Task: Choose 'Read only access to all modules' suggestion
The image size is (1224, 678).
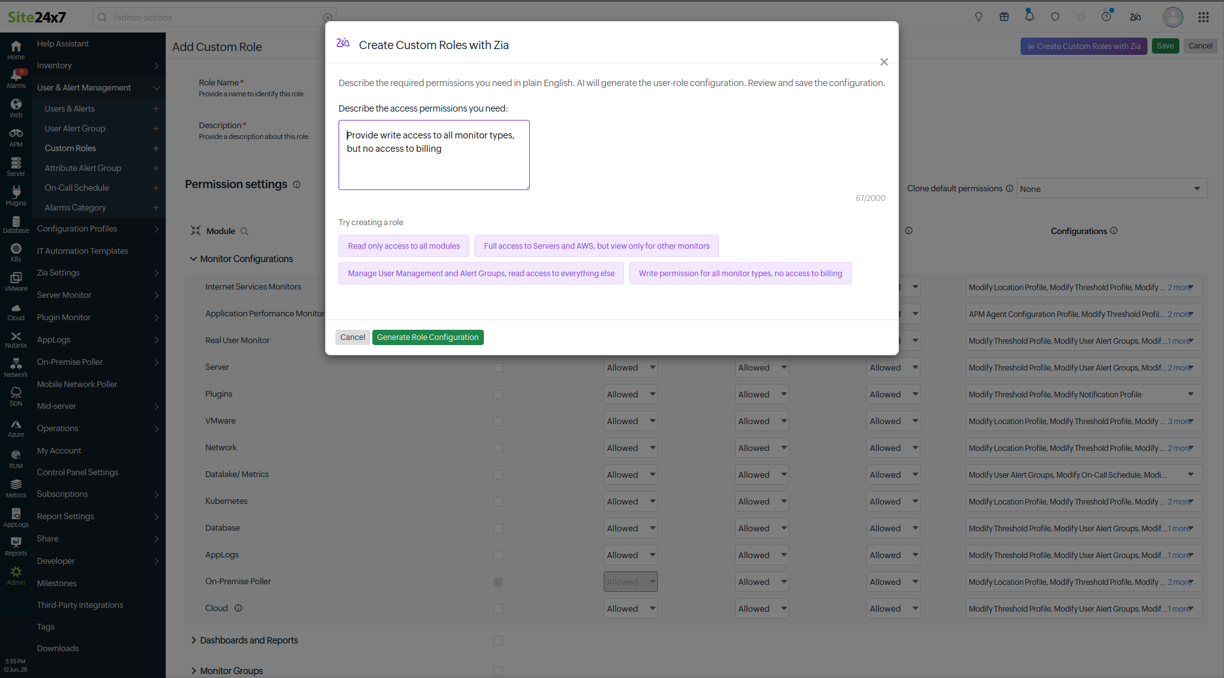Action: coord(404,246)
